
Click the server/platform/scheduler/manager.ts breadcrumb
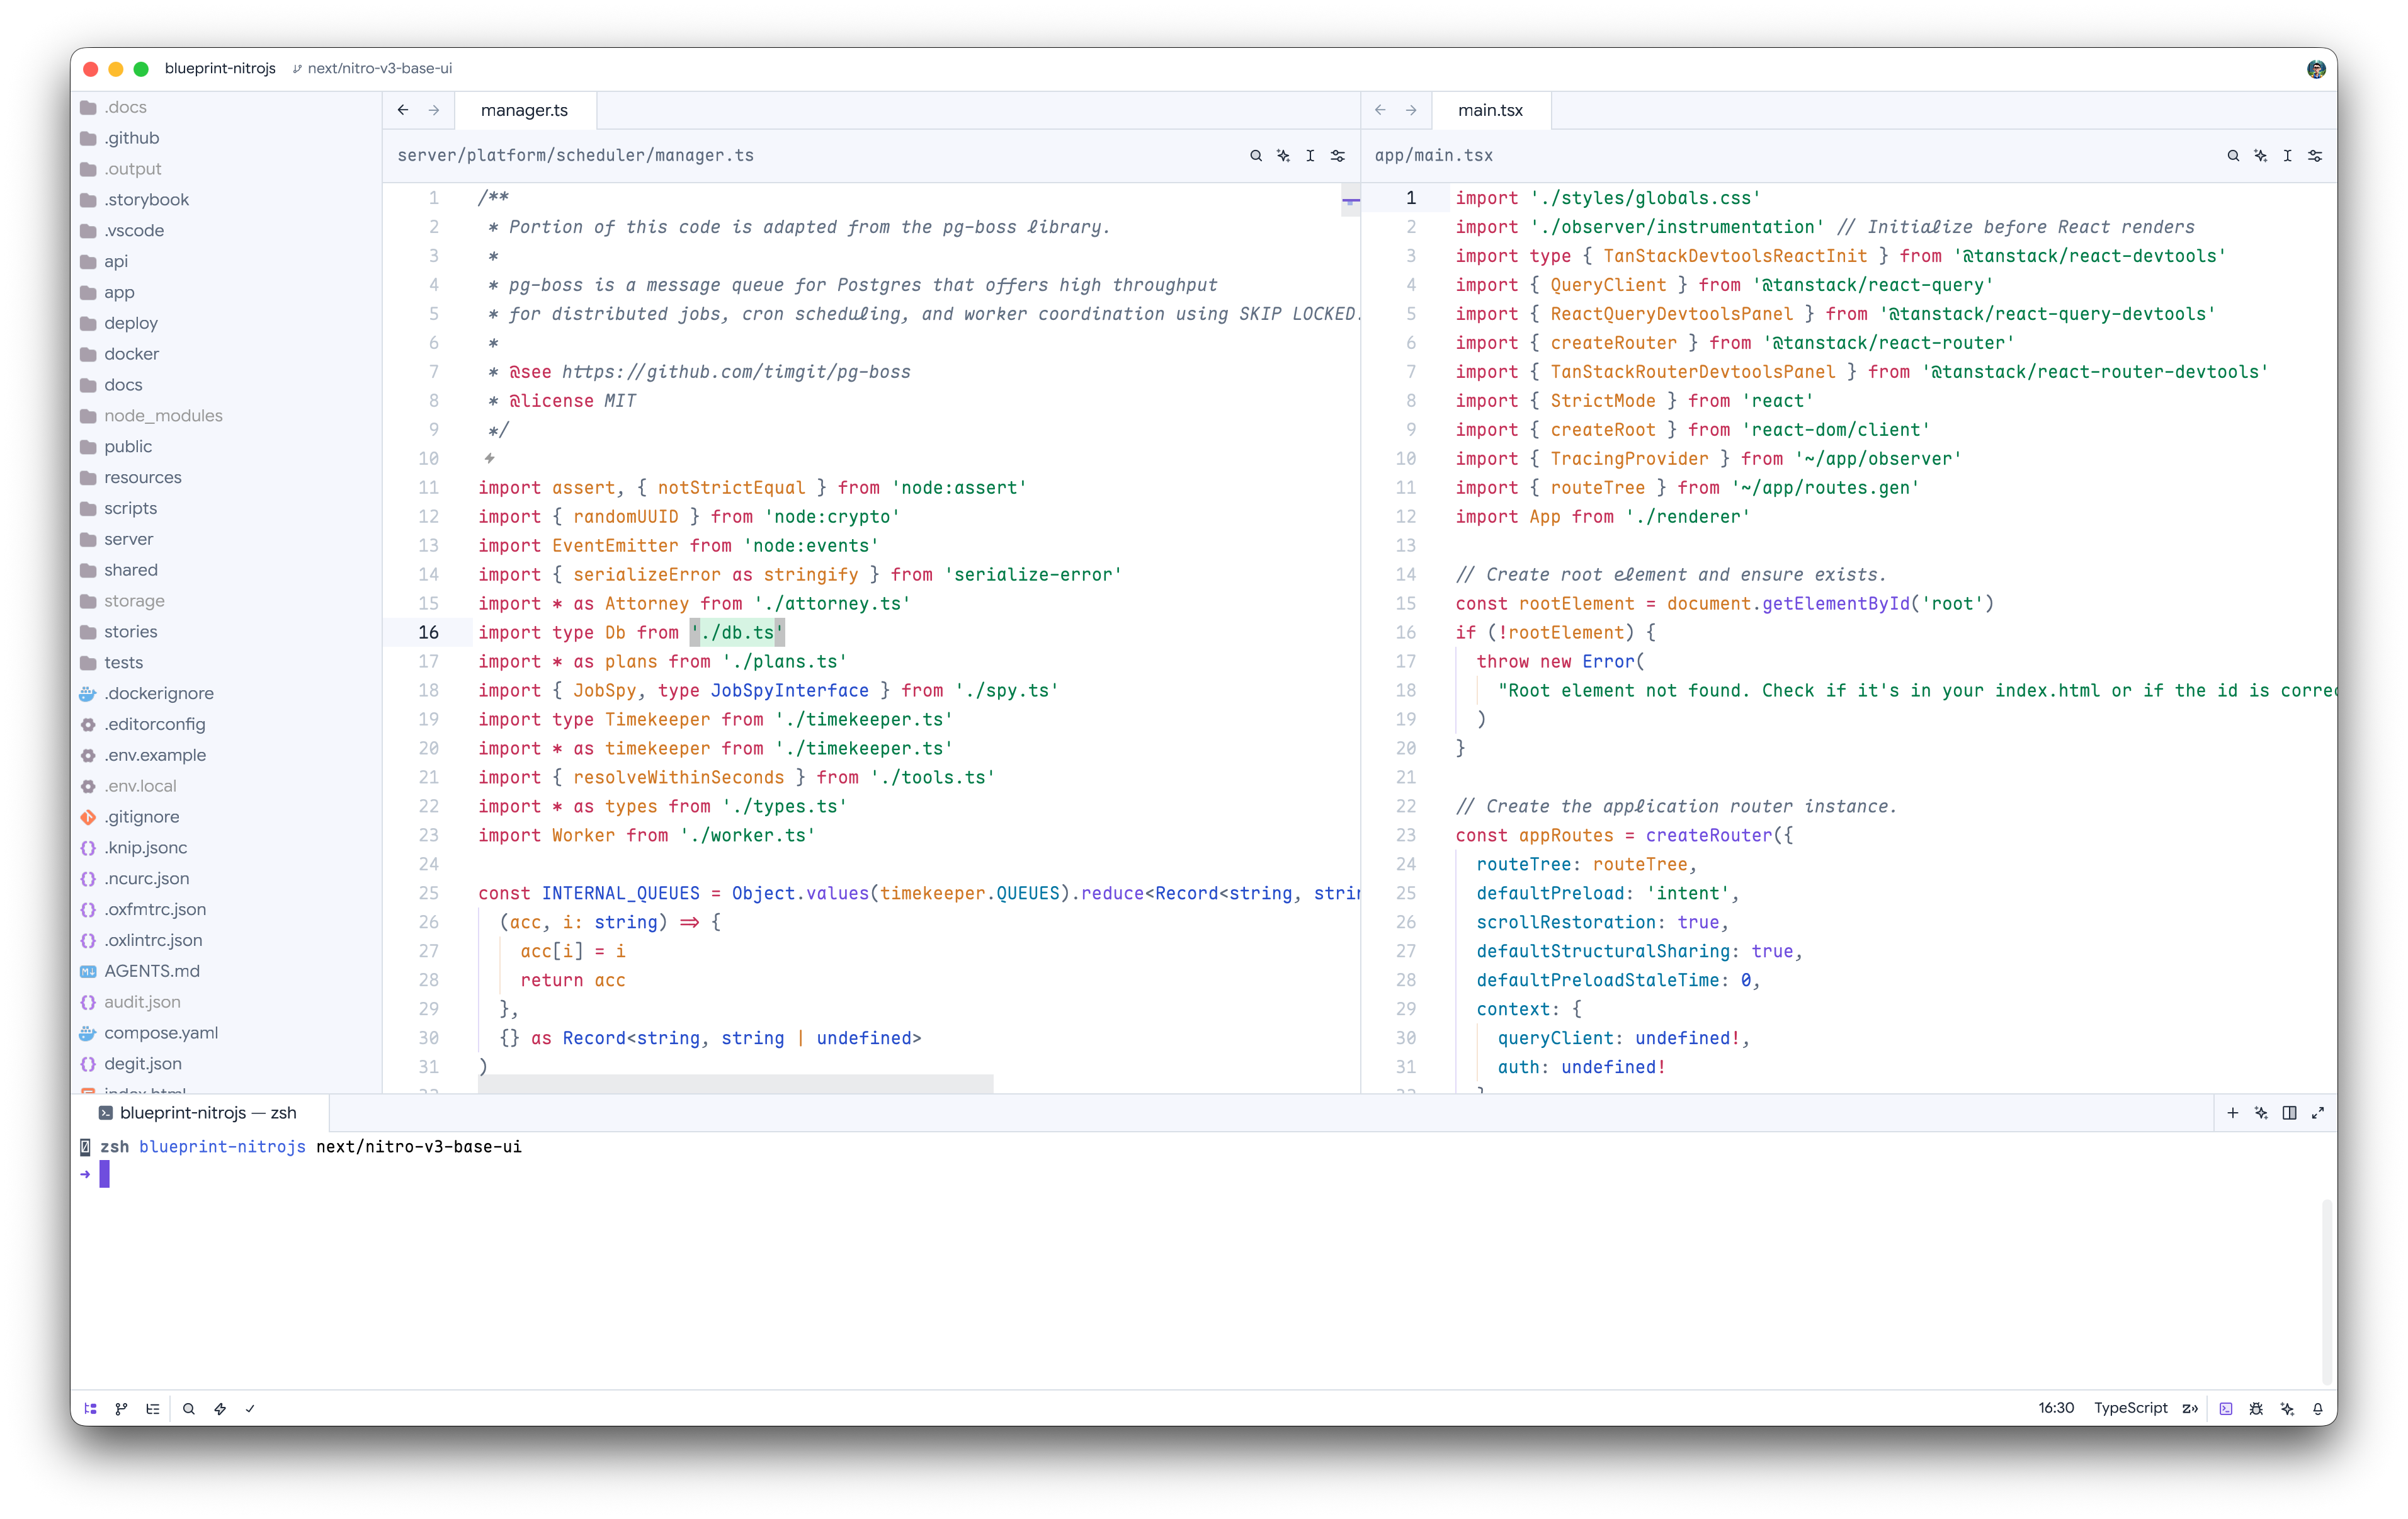pyautogui.click(x=576, y=155)
